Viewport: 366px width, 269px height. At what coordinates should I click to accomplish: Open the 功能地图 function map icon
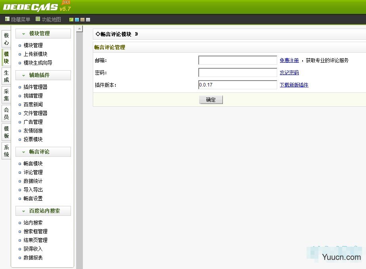(38, 19)
